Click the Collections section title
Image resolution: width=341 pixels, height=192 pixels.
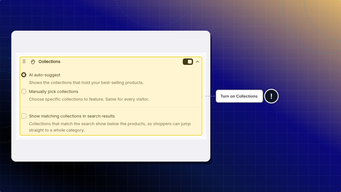pyautogui.click(x=49, y=61)
